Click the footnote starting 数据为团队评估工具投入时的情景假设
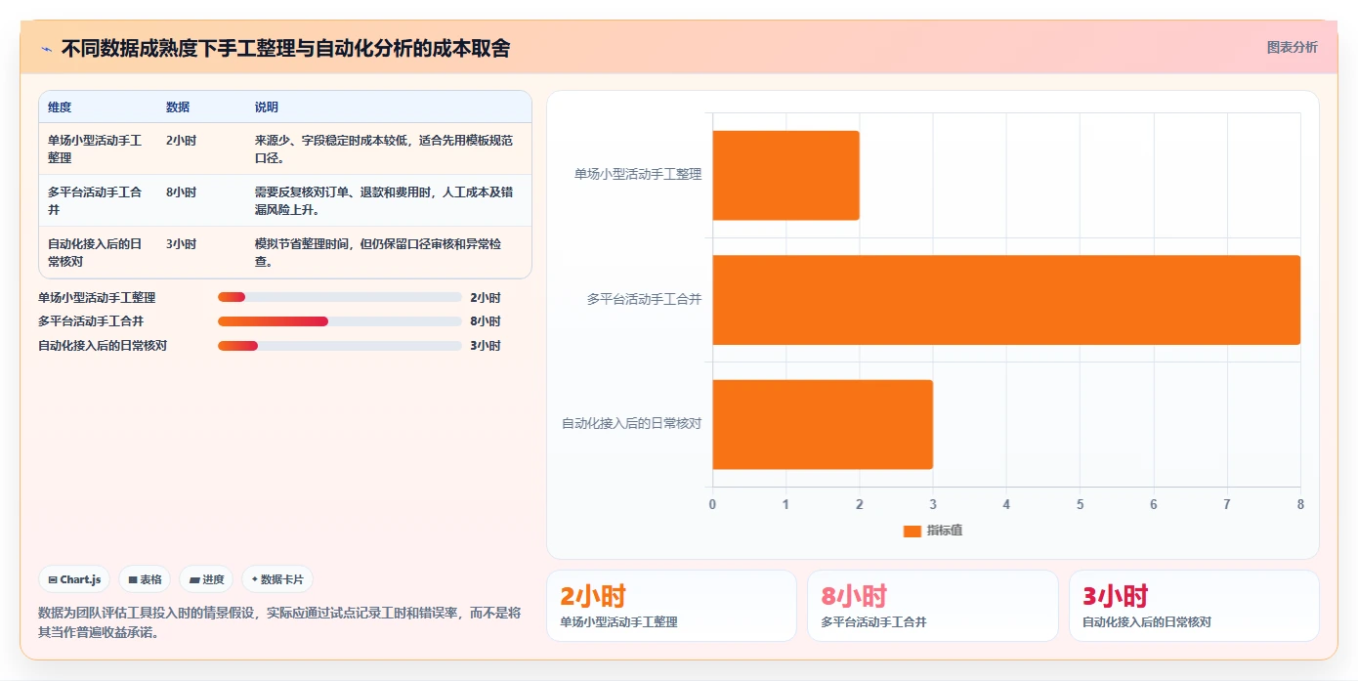This screenshot has width=1358, height=681. 279,622
